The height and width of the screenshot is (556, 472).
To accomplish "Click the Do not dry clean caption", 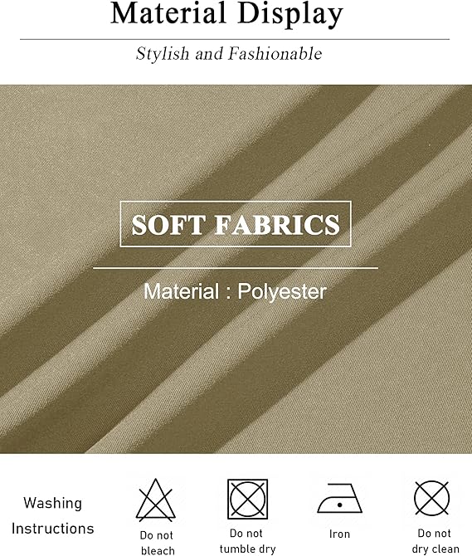I will pyautogui.click(x=435, y=541).
